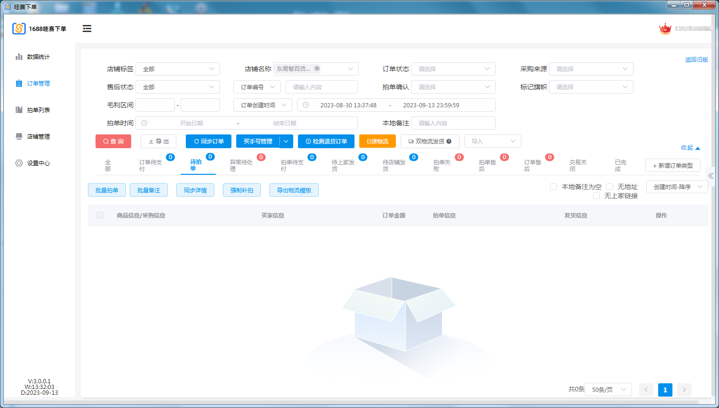Switch to the 待店铺发货 tab

pos(394,165)
